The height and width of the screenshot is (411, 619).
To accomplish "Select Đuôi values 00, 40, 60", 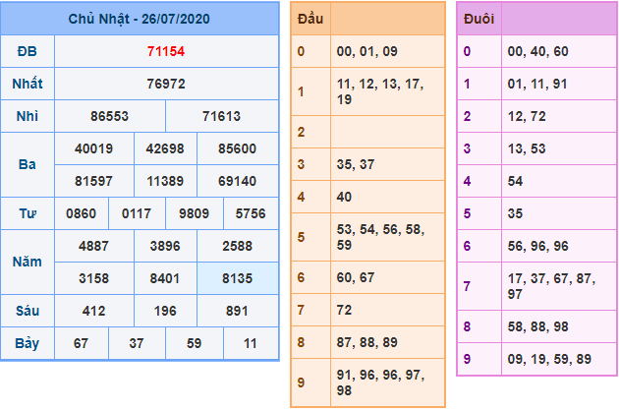I will click(x=538, y=51).
